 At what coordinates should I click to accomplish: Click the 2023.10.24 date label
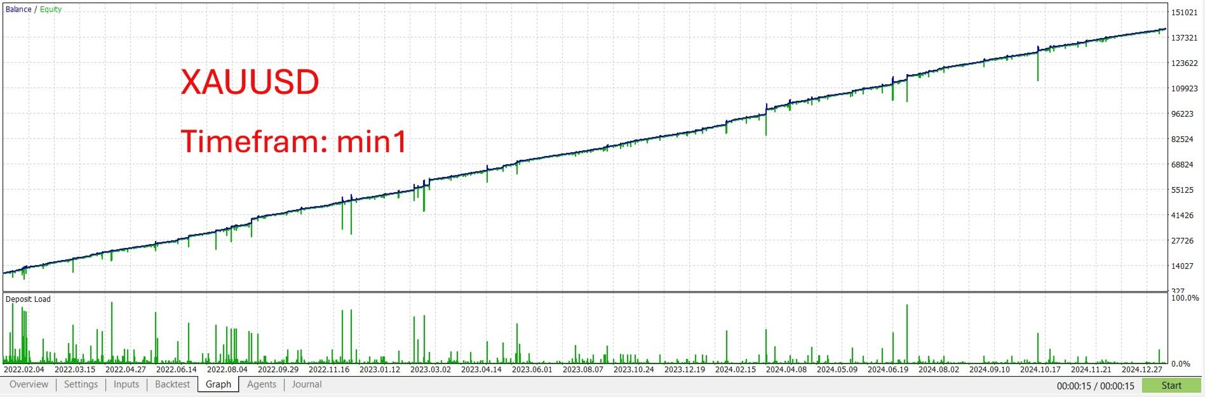[x=634, y=370]
